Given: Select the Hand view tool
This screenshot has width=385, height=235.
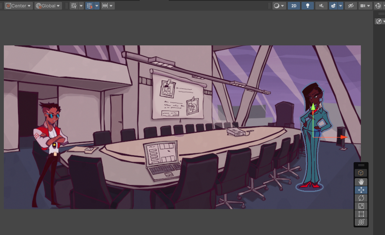Looking at the screenshot, I should click(361, 182).
